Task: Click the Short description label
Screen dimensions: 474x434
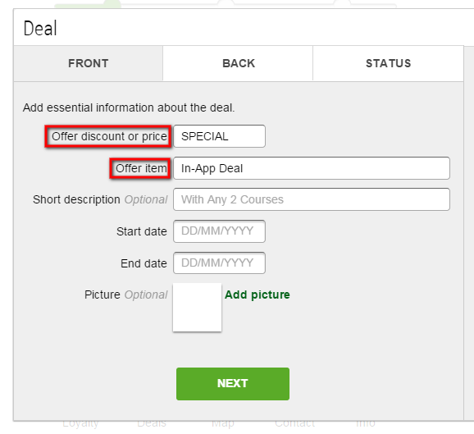Action: [76, 199]
